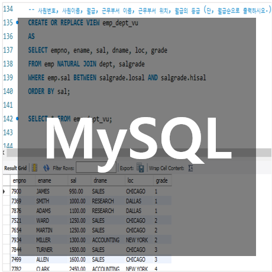The width and height of the screenshot is (272, 272).
Task: Select the current row arrow beside 7900
Action: point(4,191)
